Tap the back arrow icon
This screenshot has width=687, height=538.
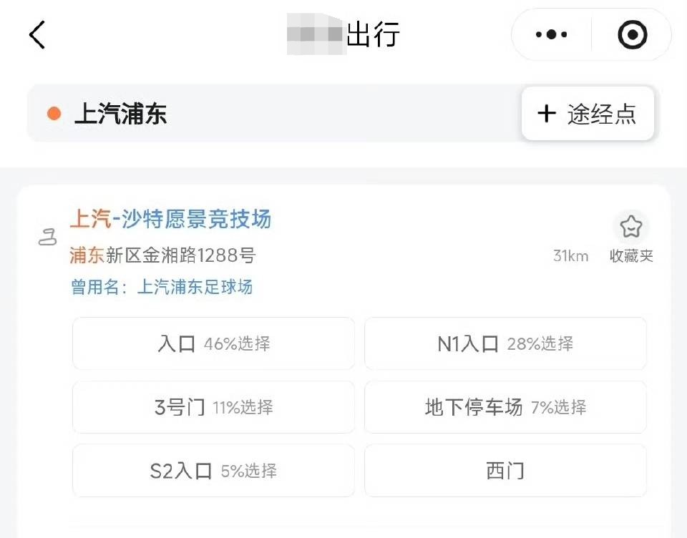click(x=37, y=34)
